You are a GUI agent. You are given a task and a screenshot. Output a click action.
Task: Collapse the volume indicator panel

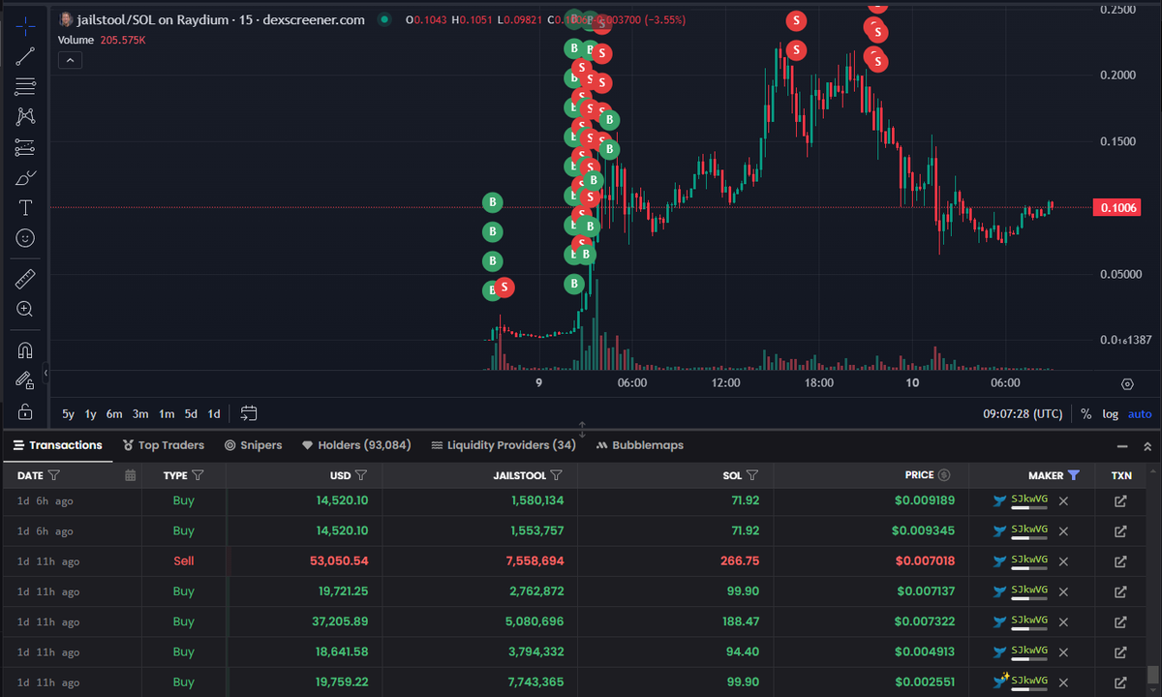70,59
